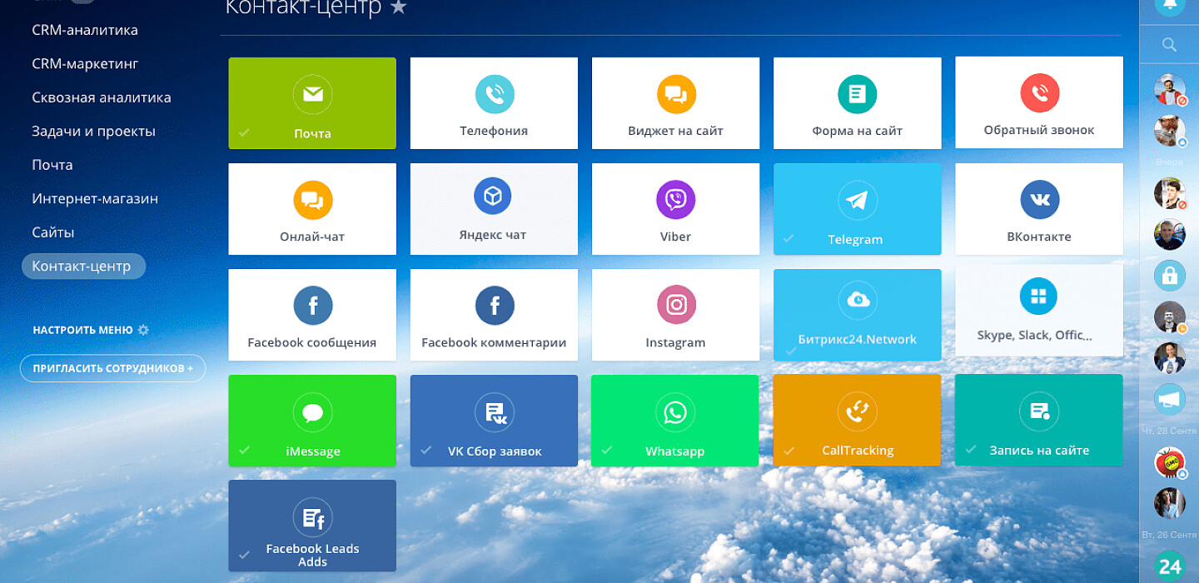Open the Skype, Slack, Offic... tile
The width and height of the screenshot is (1199, 583).
pos(1038,311)
